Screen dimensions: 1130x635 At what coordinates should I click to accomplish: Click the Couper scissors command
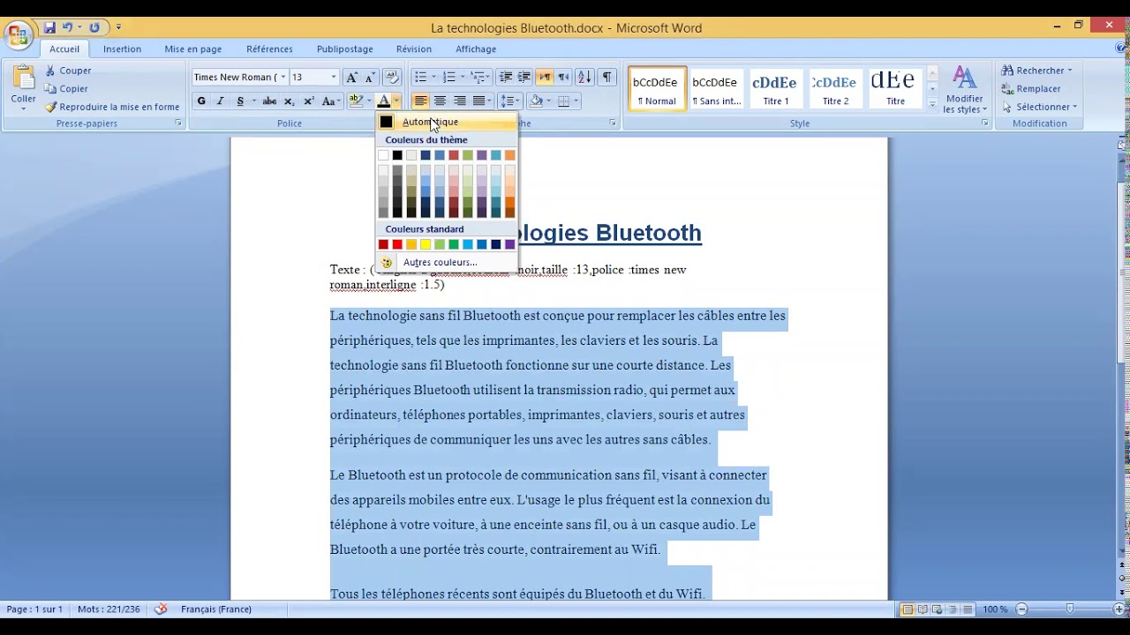pyautogui.click(x=68, y=71)
